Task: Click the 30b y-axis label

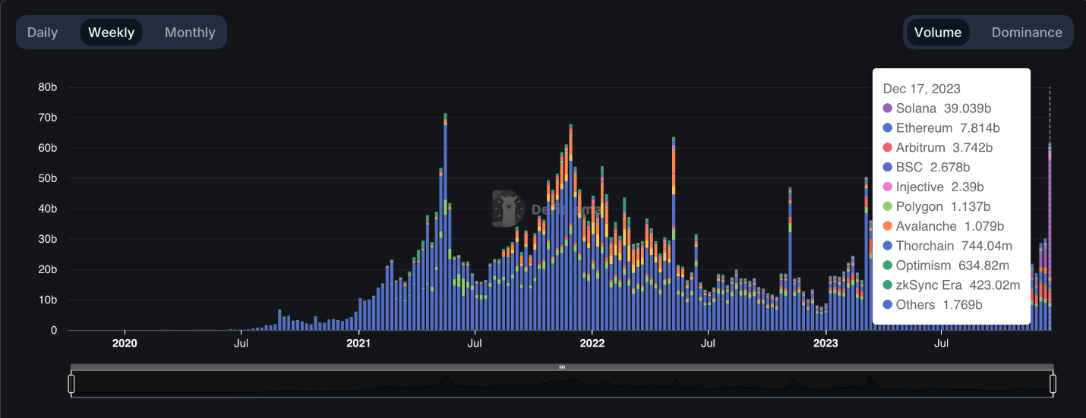Action: click(x=48, y=239)
